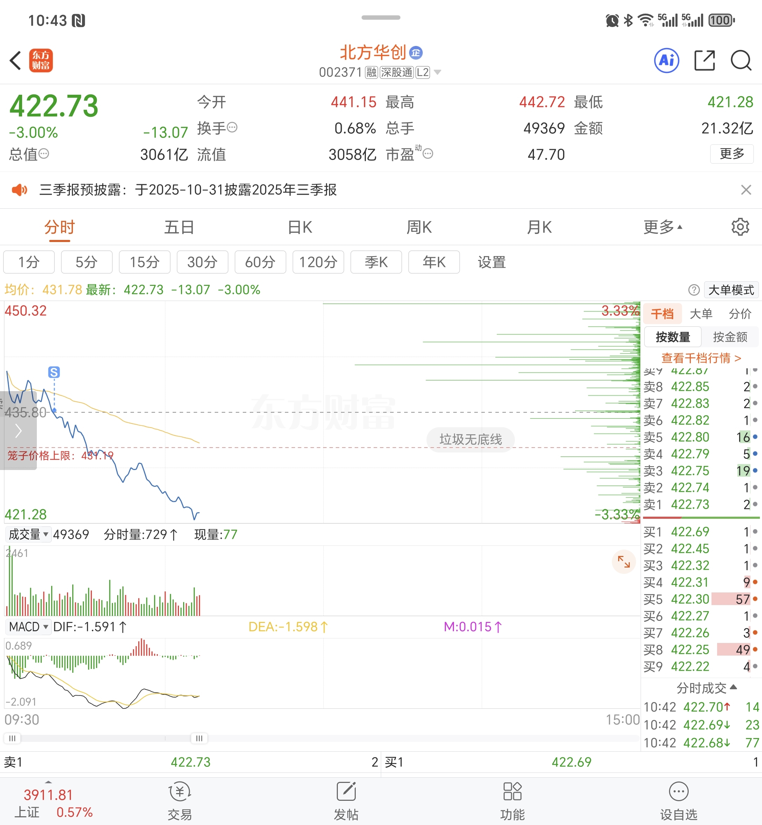Switch to the 大单 tab
Viewport: 762px width, 825px height.
tap(701, 314)
